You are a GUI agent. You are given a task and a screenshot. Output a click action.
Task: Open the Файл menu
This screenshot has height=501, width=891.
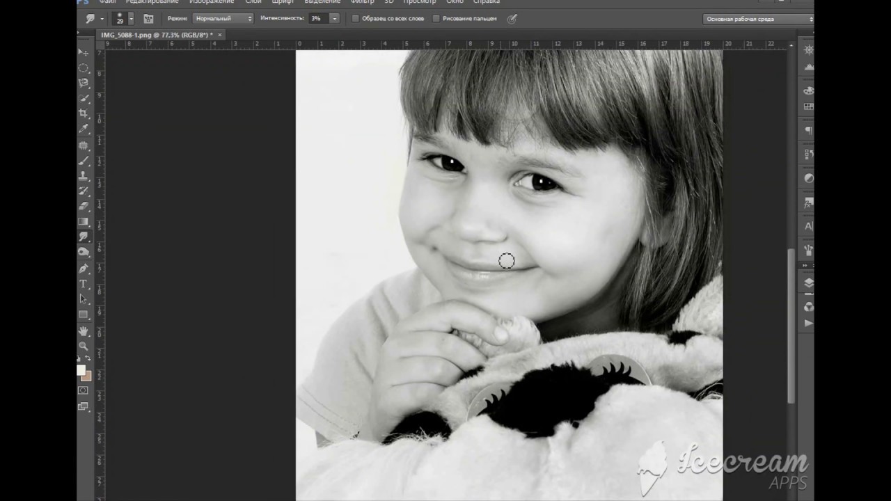pos(107,2)
